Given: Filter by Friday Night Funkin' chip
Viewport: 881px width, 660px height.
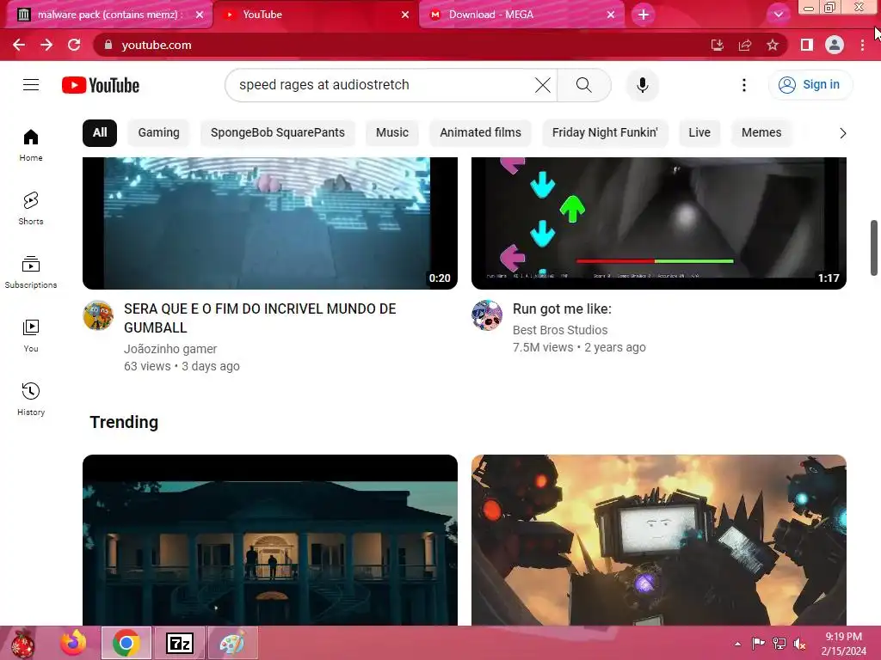Looking at the screenshot, I should pyautogui.click(x=605, y=133).
